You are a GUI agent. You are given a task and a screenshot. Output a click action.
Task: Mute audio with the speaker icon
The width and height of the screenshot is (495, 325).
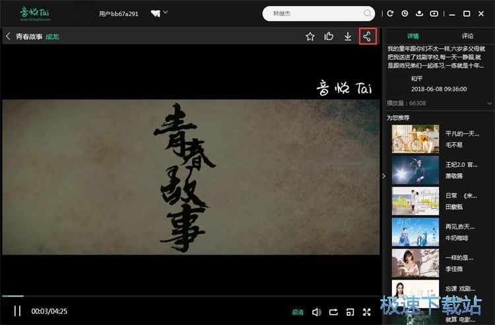[x=316, y=312]
